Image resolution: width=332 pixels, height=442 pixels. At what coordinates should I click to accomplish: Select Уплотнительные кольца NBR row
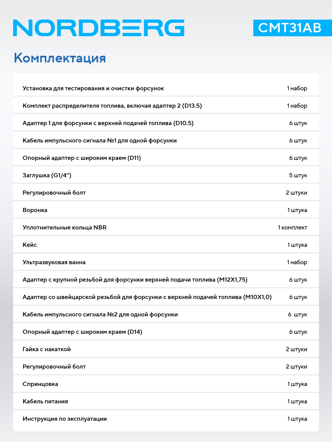(166, 227)
